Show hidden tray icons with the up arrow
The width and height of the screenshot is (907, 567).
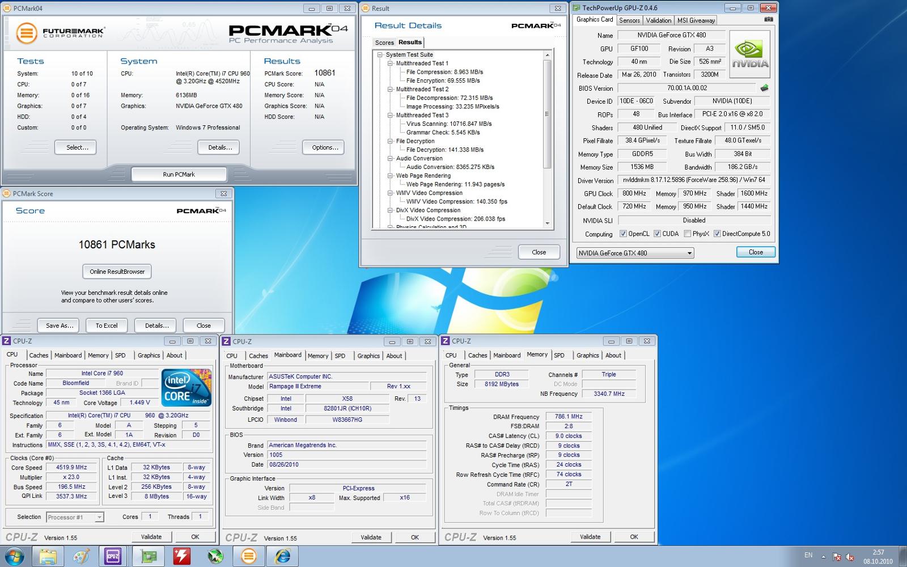[x=823, y=557]
